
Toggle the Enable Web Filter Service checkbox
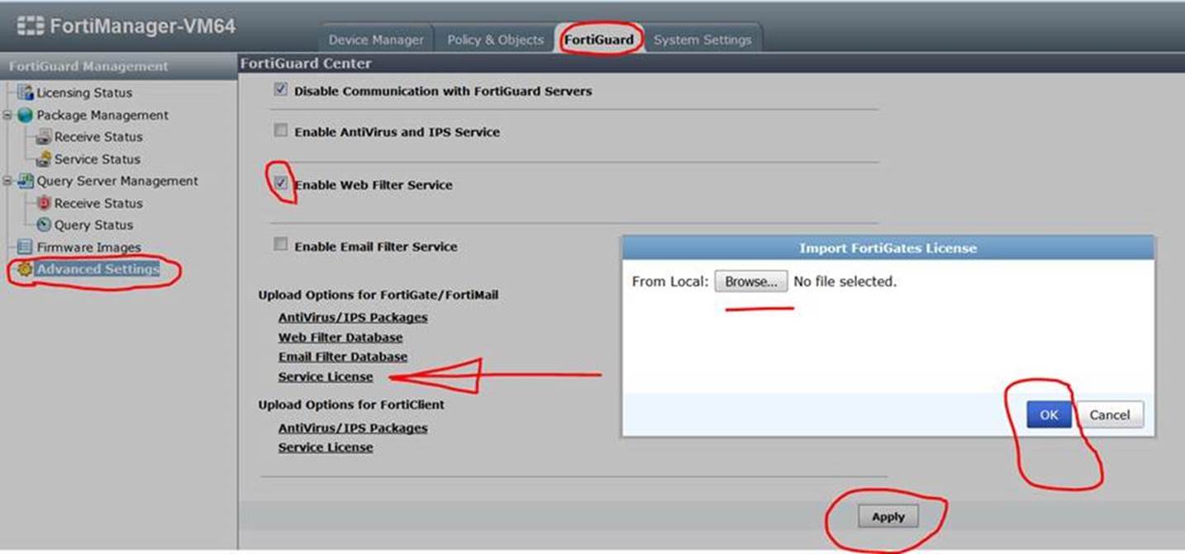[x=281, y=183]
